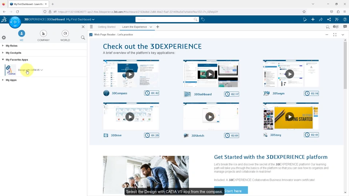
Task: Switch to the Getting Started tab
Action: pos(107,27)
